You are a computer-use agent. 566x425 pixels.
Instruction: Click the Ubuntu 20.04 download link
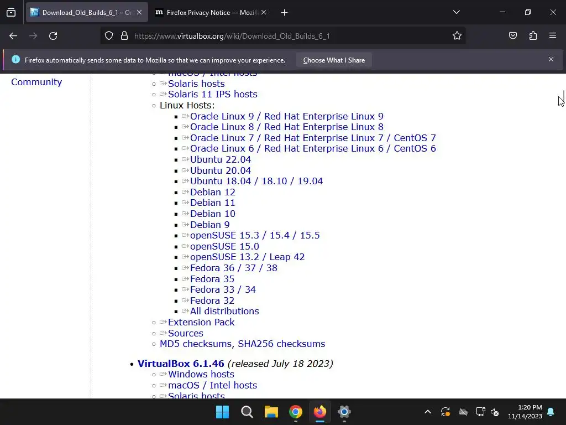pyautogui.click(x=221, y=170)
